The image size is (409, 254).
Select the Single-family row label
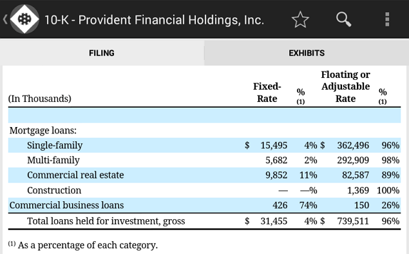click(x=55, y=145)
